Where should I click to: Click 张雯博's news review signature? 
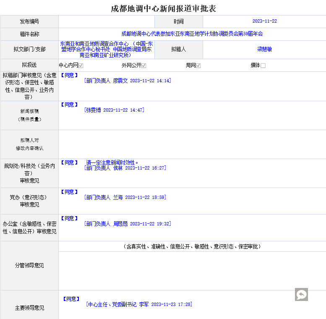click(114, 110)
